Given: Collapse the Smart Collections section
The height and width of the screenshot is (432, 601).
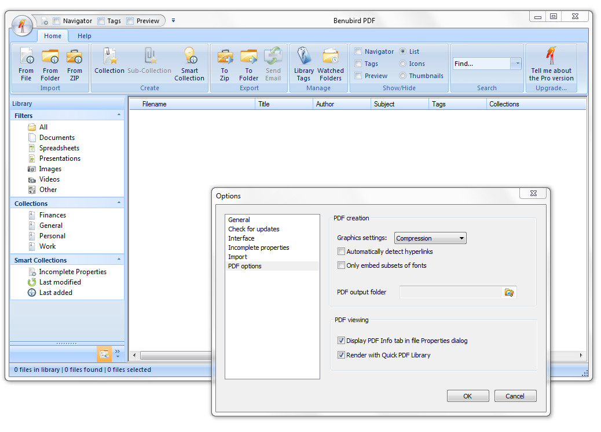Looking at the screenshot, I should [119, 260].
